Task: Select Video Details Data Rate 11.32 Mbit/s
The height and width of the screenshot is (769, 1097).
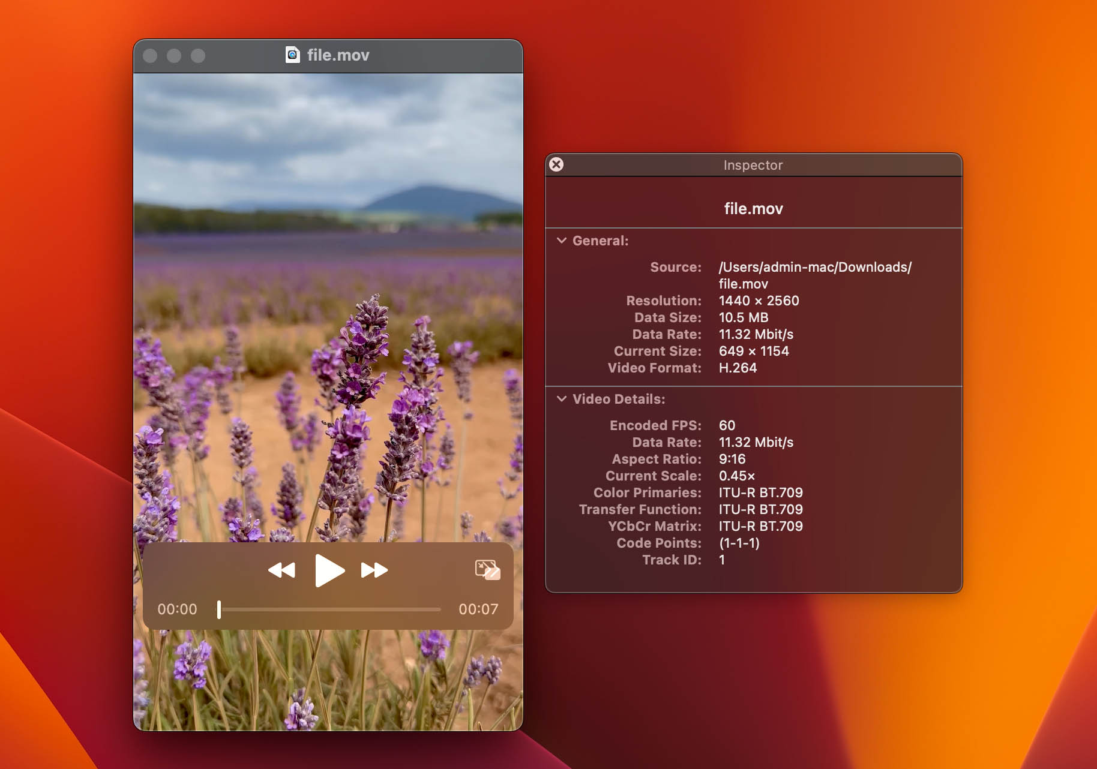Action: (x=756, y=442)
